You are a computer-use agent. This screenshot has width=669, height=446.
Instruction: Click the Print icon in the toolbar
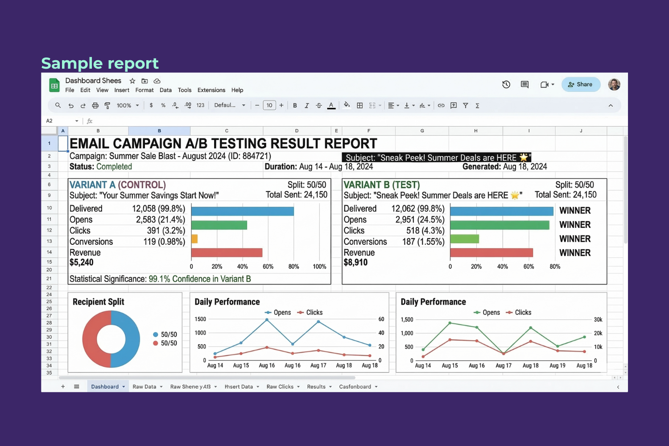(x=95, y=105)
